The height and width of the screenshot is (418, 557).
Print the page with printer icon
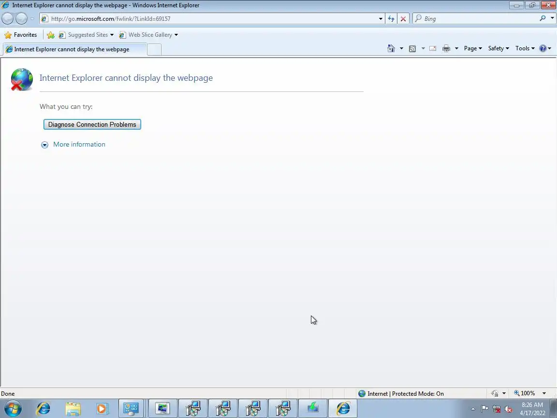pyautogui.click(x=446, y=49)
